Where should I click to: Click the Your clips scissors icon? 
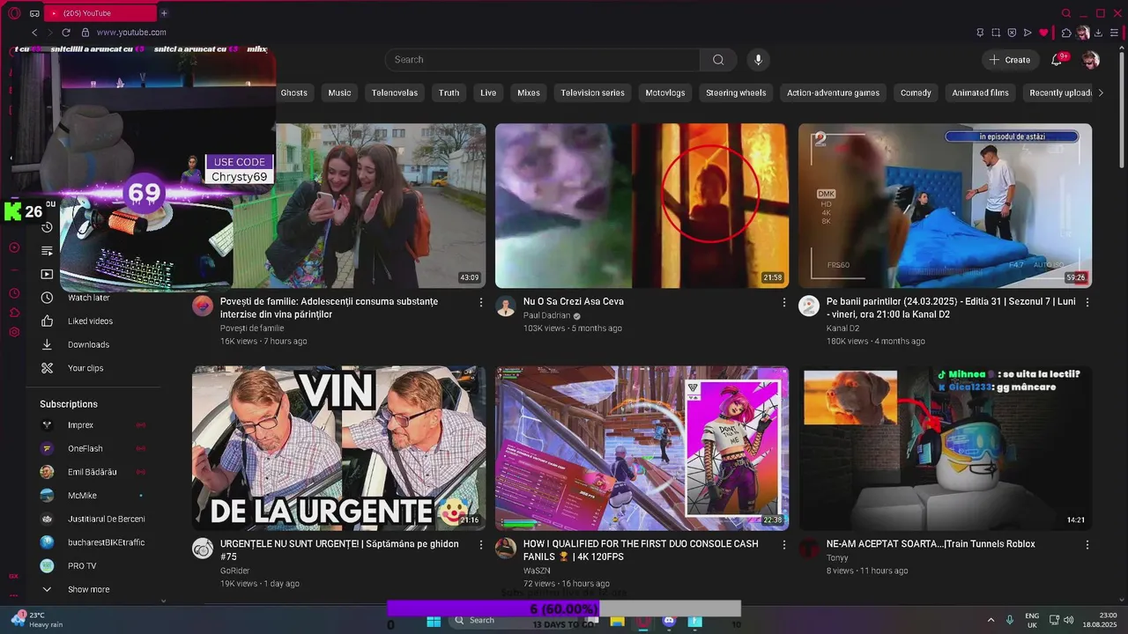click(48, 368)
